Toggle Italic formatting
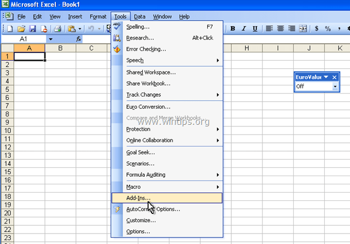 click(244, 28)
